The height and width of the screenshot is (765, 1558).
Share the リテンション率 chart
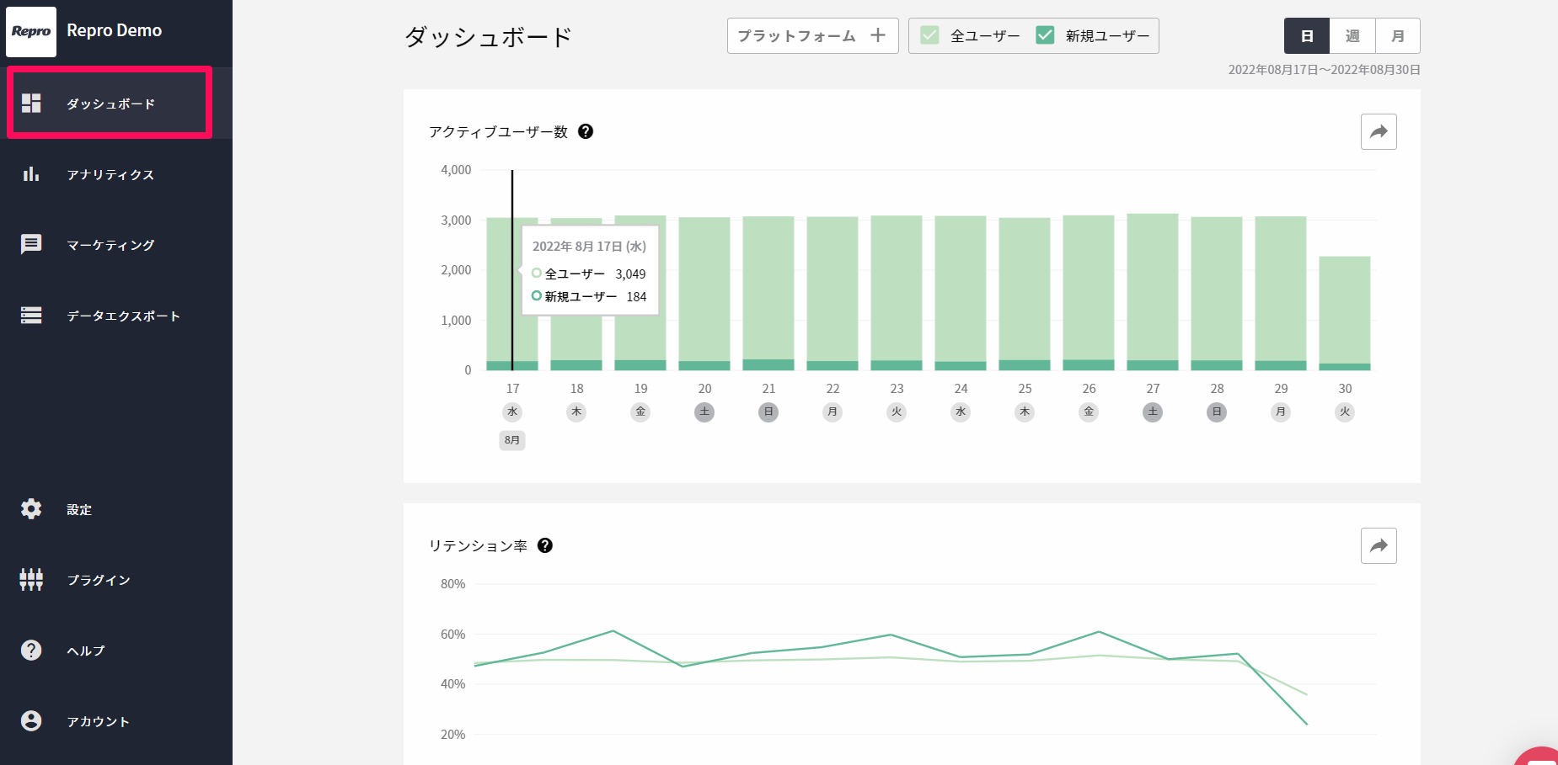click(1379, 545)
